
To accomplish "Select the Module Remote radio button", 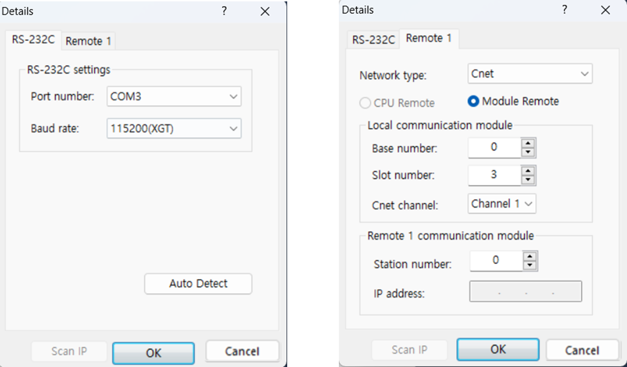I will coord(473,101).
